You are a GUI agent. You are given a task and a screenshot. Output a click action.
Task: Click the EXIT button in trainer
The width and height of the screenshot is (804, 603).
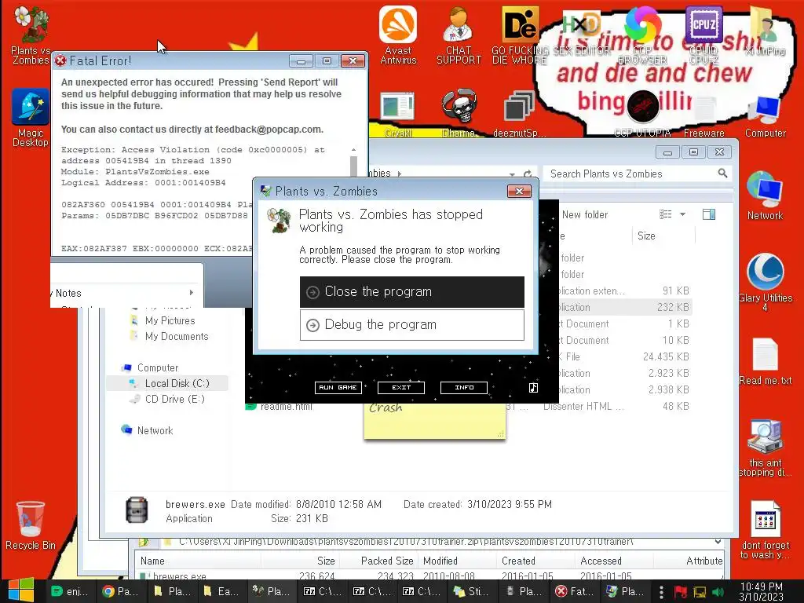pyautogui.click(x=401, y=388)
